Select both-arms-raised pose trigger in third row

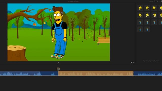pyautogui.click(x=154, y=22)
